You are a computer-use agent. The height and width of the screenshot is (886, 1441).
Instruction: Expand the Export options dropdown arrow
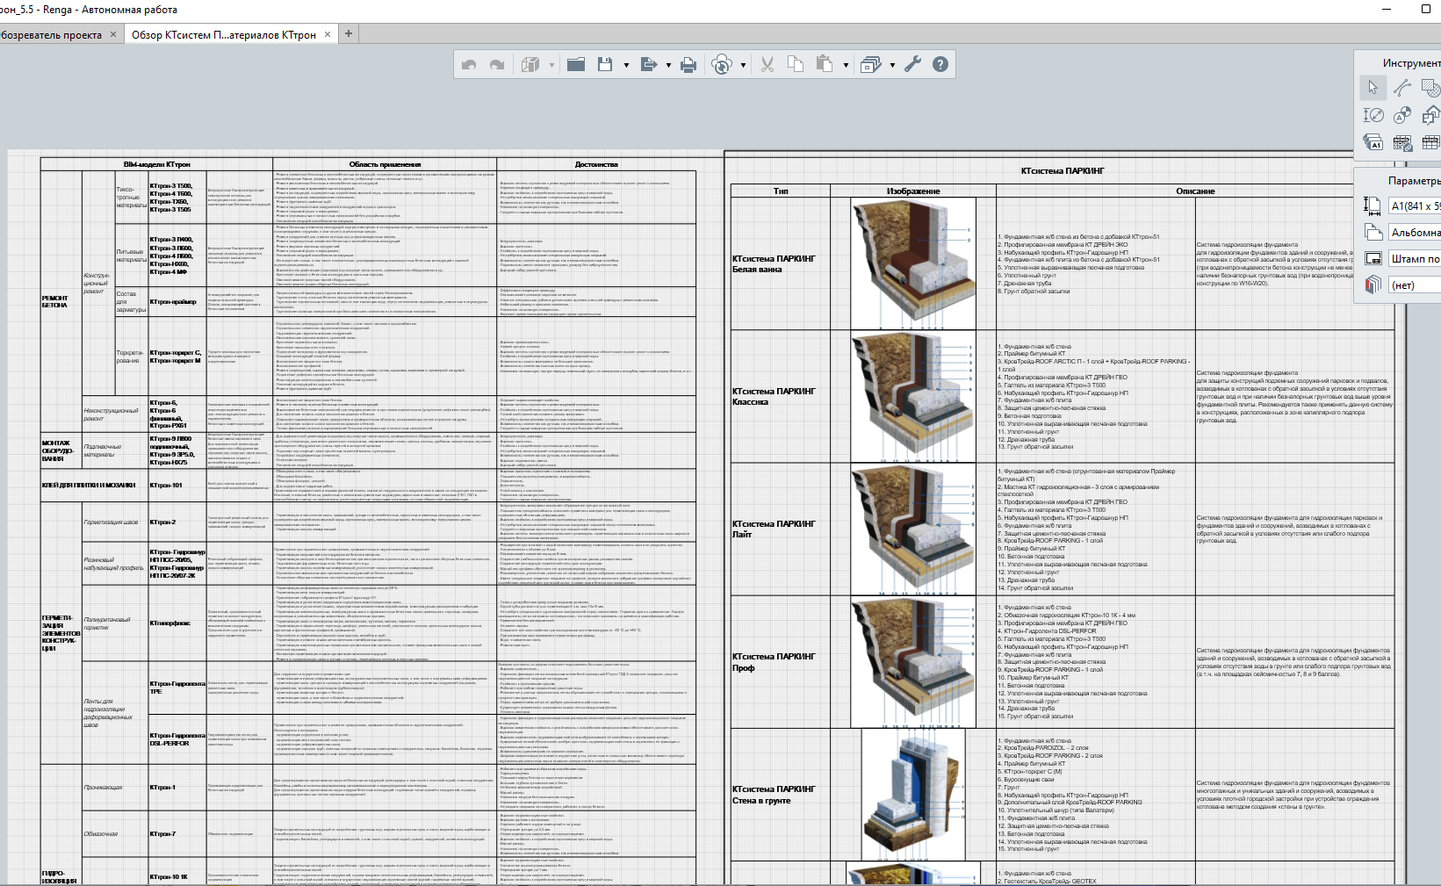coord(668,65)
